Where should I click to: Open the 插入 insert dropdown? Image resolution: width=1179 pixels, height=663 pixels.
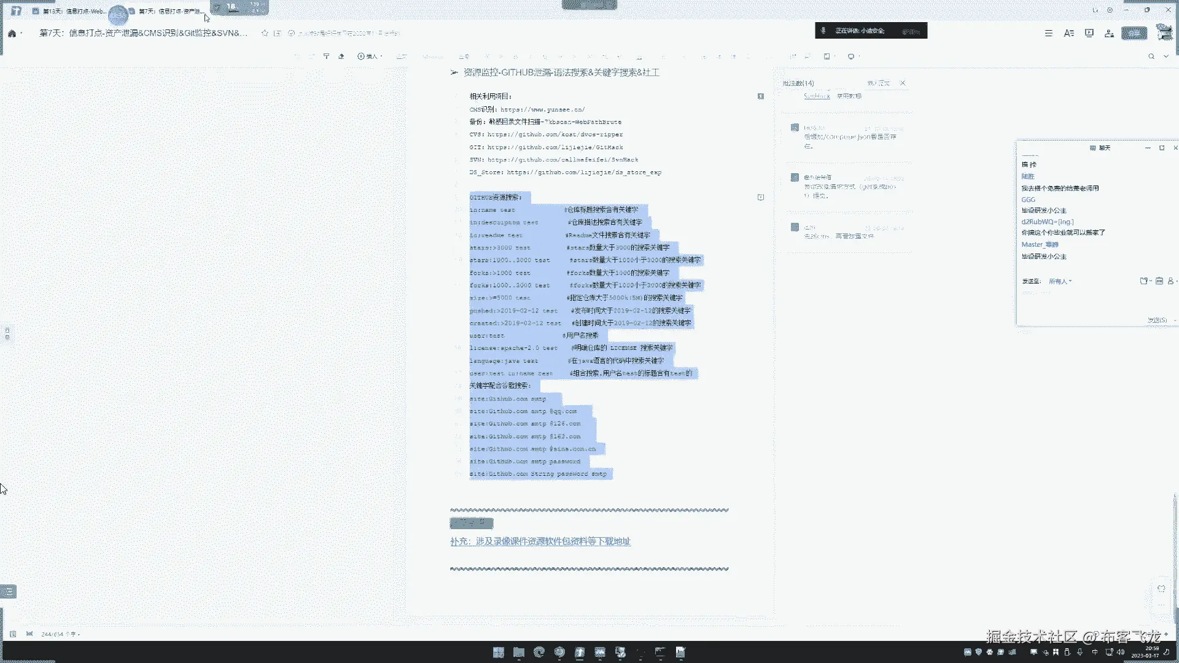[370, 56]
